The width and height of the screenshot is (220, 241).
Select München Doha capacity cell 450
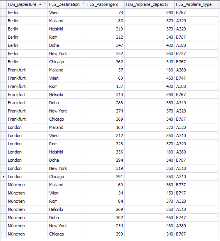click(150, 218)
